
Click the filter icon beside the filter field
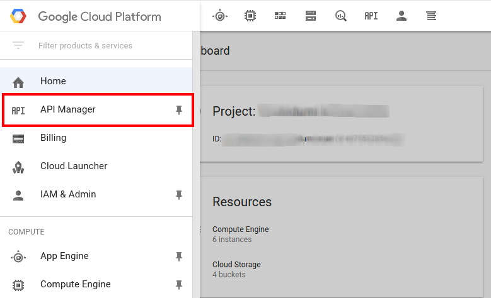click(x=18, y=45)
